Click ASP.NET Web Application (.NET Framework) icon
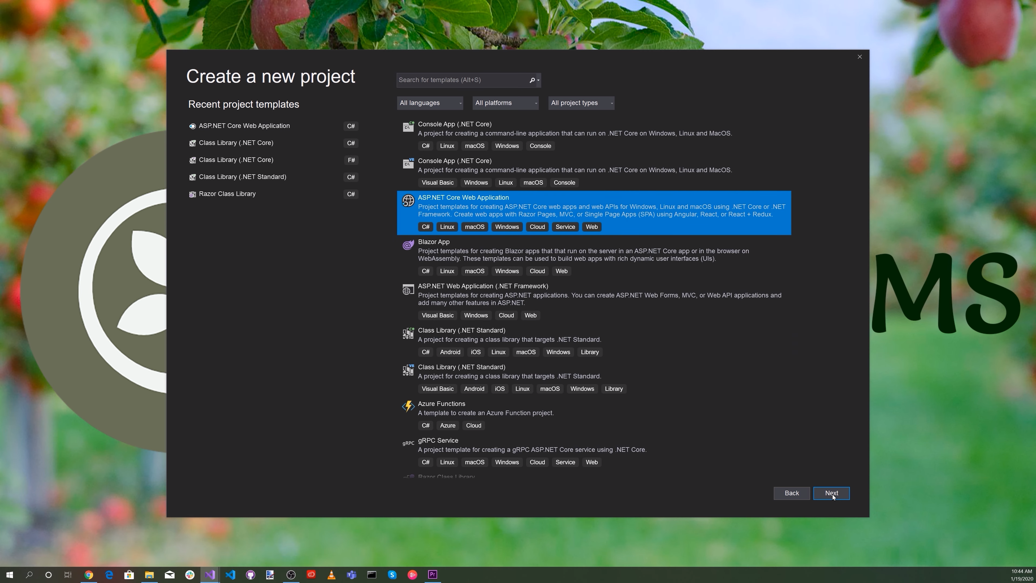1036x583 pixels. tap(408, 289)
